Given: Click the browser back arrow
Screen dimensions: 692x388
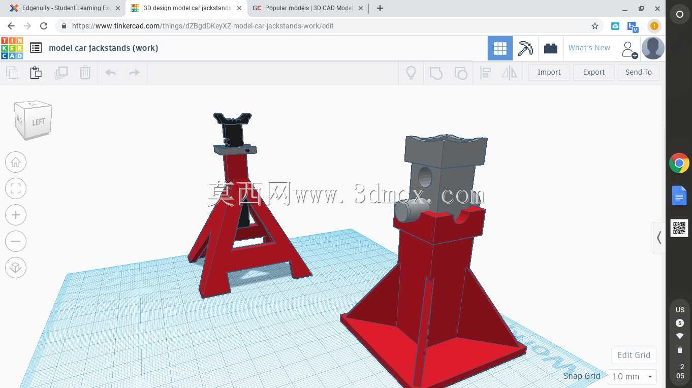Looking at the screenshot, I should pos(11,26).
